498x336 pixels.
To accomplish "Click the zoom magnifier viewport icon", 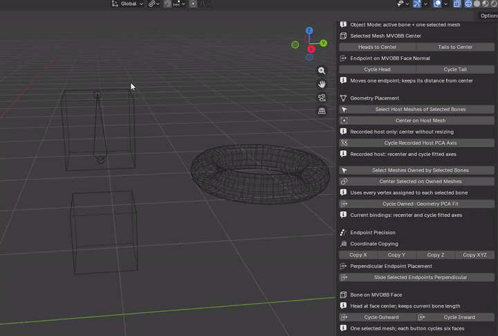I will tap(322, 71).
